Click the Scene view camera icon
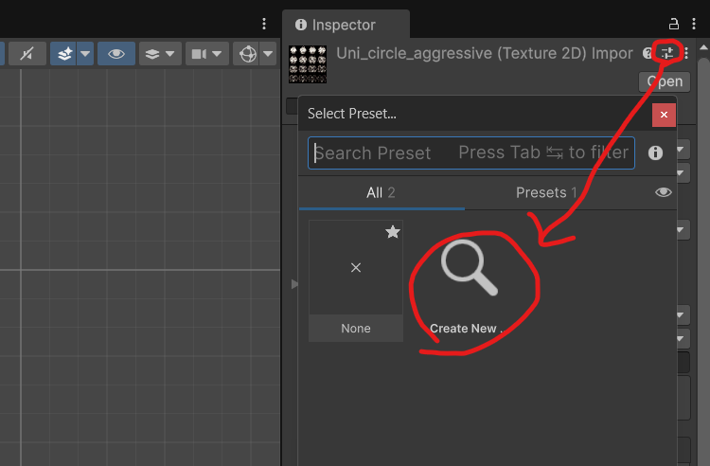The height and width of the screenshot is (466, 710). [x=198, y=54]
